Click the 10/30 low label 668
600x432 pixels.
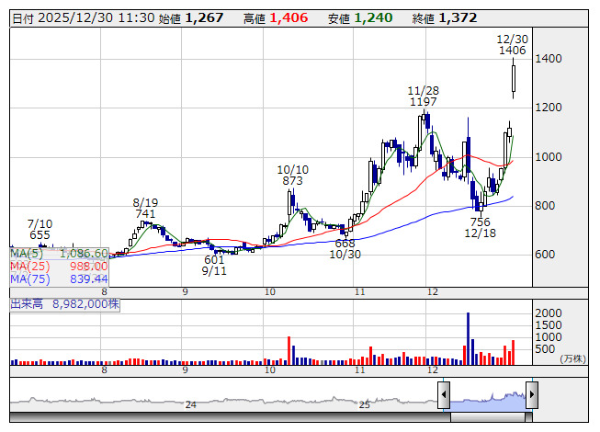(345, 243)
